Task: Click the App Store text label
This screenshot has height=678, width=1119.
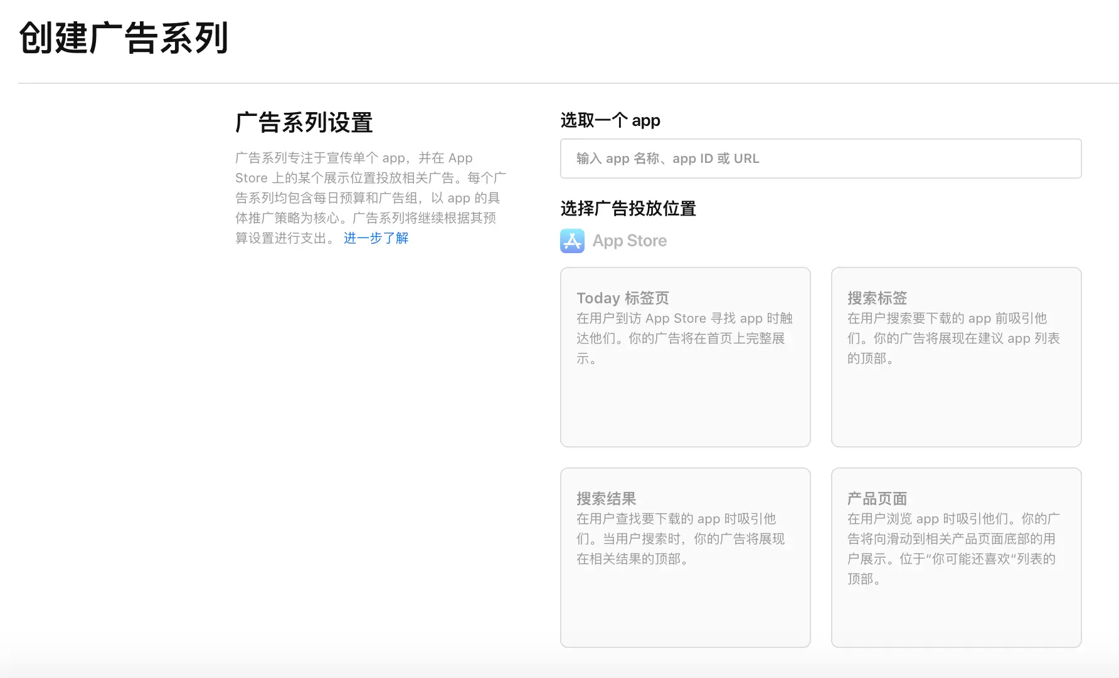Action: click(629, 241)
